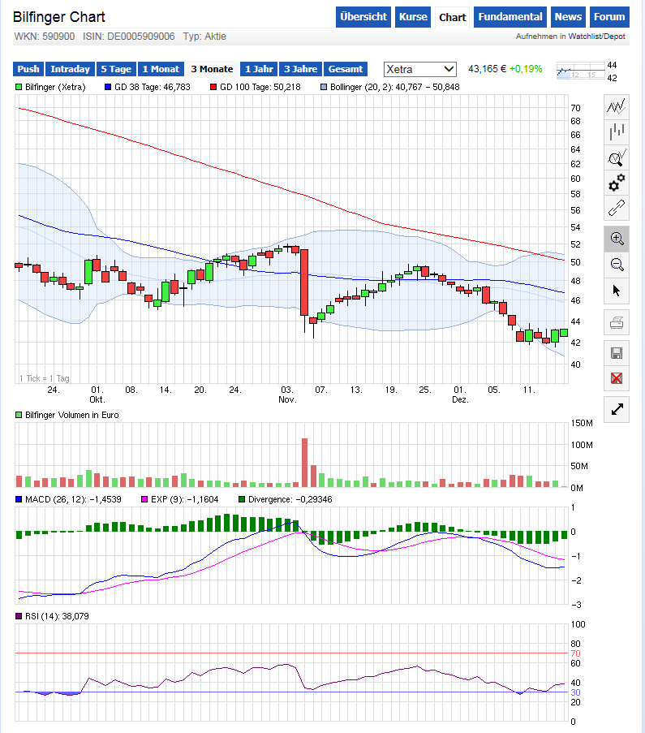Click the blue MACD legend swatch
The height and width of the screenshot is (733, 645).
(x=19, y=499)
